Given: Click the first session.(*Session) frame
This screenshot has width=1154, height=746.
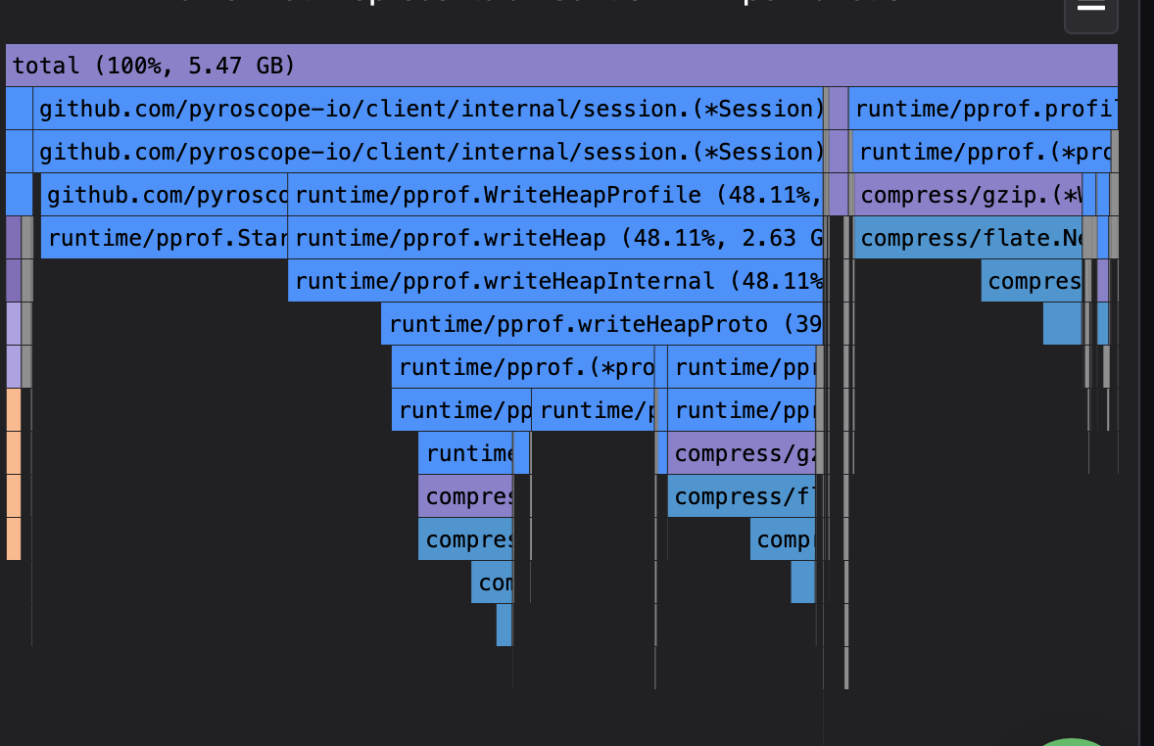Looking at the screenshot, I should [x=431, y=109].
